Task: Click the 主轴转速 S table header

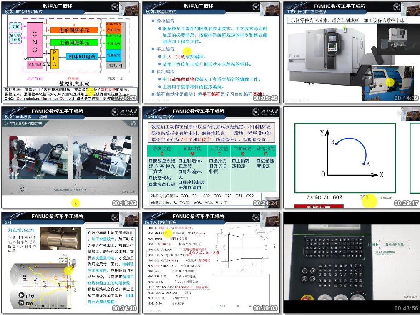Action: [x=242, y=151]
